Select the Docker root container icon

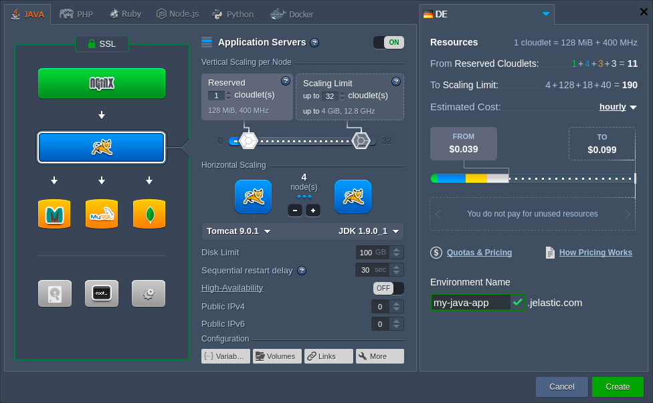101,293
